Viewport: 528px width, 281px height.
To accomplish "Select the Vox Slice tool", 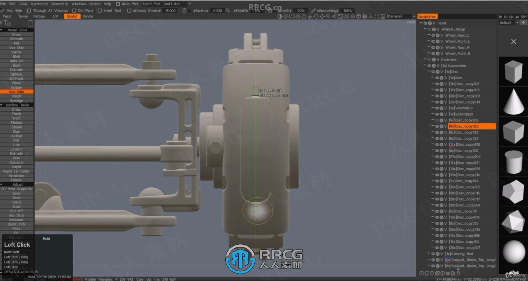I will click(16, 215).
